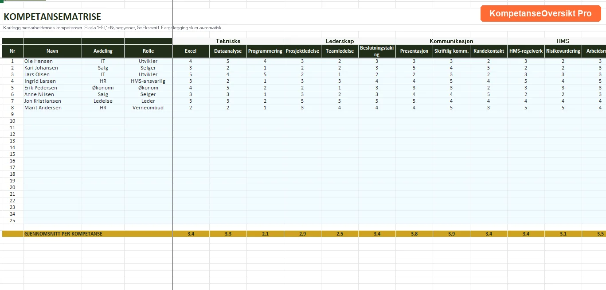Select the Tekniske group header
606x290 pixels.
tap(228, 41)
